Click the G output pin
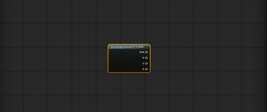This screenshot has width=267, height=112. [x=146, y=64]
